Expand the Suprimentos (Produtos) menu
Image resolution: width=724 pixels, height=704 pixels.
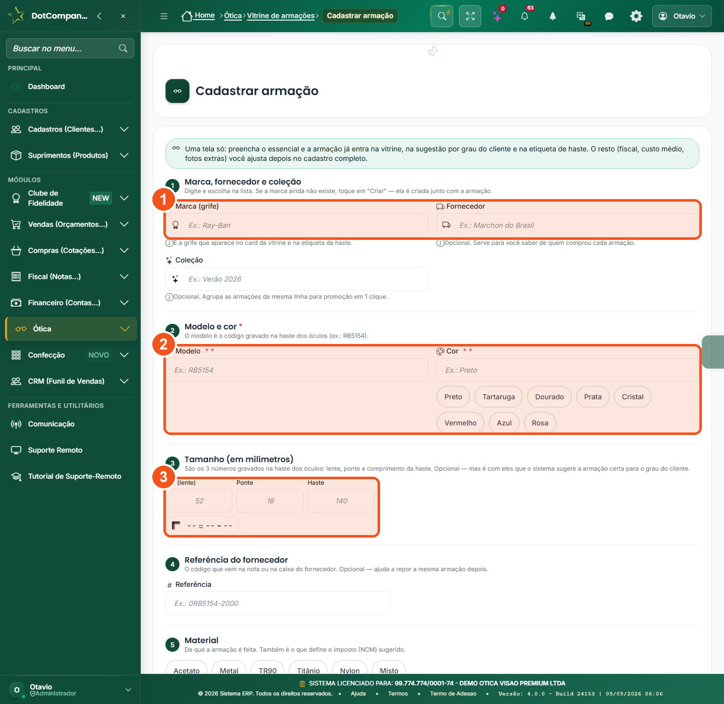click(70, 155)
